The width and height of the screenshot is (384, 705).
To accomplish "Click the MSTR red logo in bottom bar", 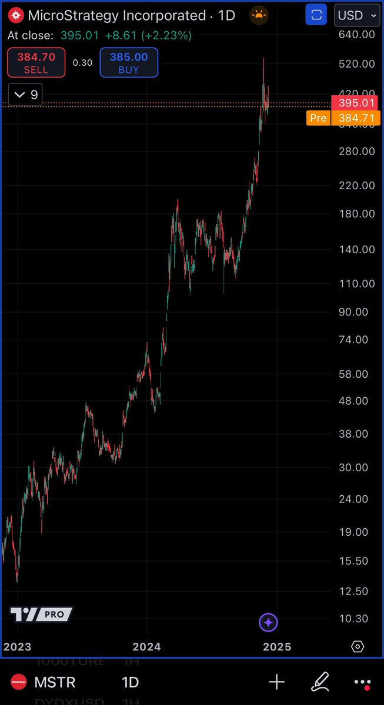I will (x=20, y=683).
